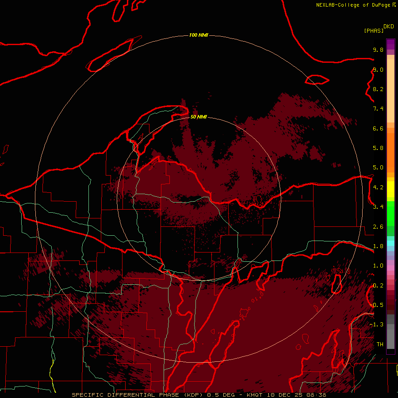The image size is (398, 398).
Task: Click the 5.8 scale value
Action: (x=378, y=148)
